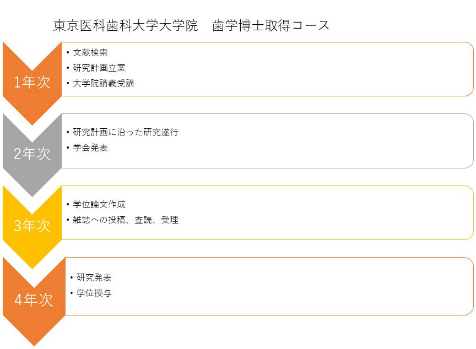The height and width of the screenshot is (349, 476).
Task: Click the orange 1年次 chevron arrow
Action: click(x=32, y=83)
